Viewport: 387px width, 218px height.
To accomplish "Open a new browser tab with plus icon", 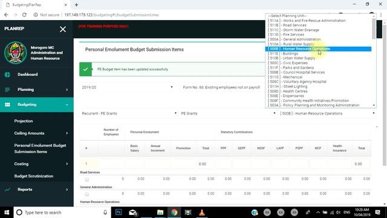I will pos(77,5).
